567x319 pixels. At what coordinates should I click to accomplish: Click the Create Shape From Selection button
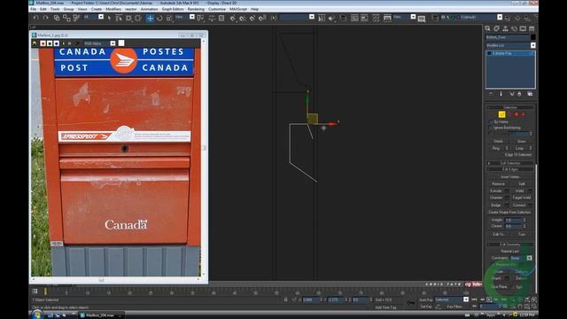point(510,213)
